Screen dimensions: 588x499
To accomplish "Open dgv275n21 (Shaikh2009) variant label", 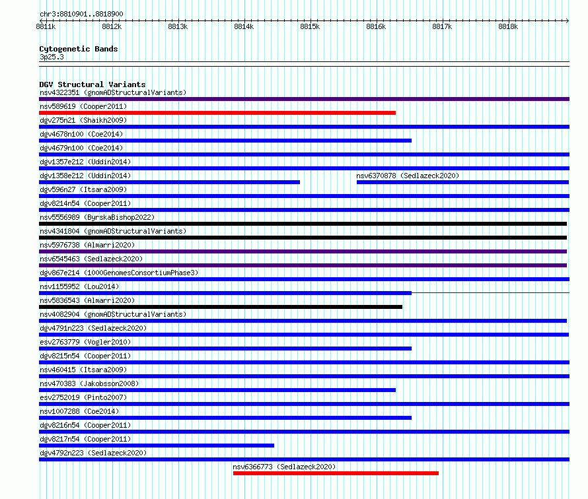I will (83, 120).
